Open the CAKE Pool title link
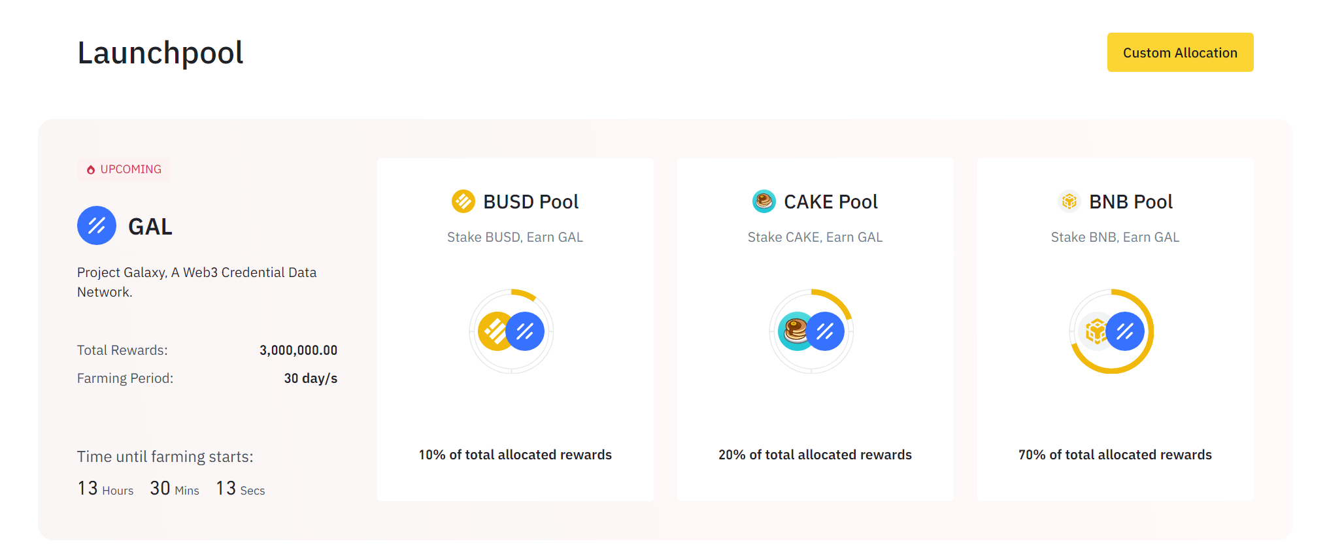Image resolution: width=1344 pixels, height=558 pixels. [830, 202]
